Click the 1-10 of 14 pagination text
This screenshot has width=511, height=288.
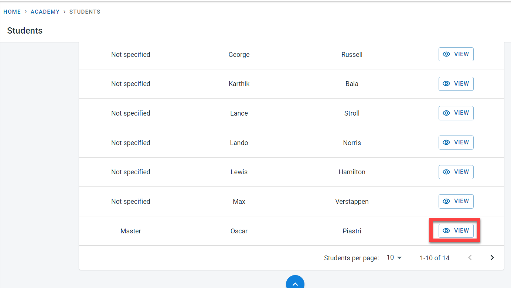(x=435, y=258)
